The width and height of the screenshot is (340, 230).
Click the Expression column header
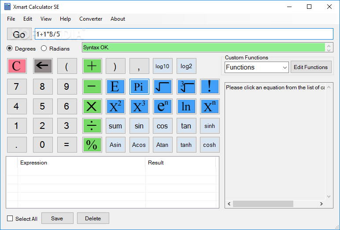click(81, 163)
